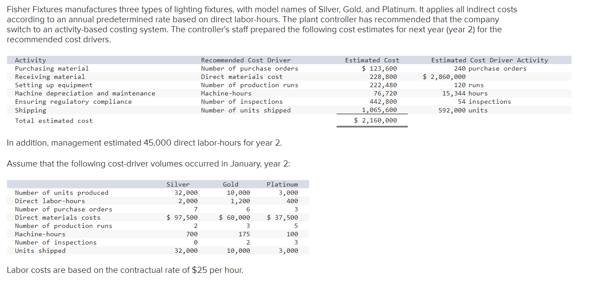Click the Machine-hours row label in lower table
592x282 pixels.
pos(40,234)
